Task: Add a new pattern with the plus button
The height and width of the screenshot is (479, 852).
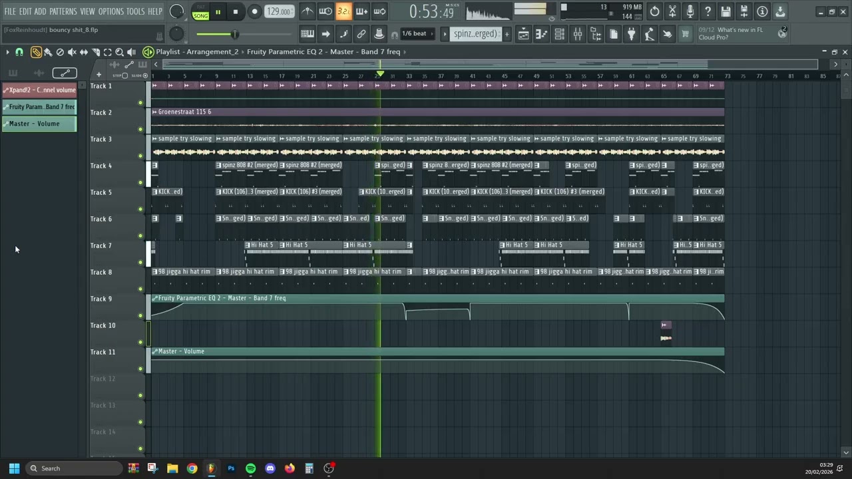Action: [507, 34]
